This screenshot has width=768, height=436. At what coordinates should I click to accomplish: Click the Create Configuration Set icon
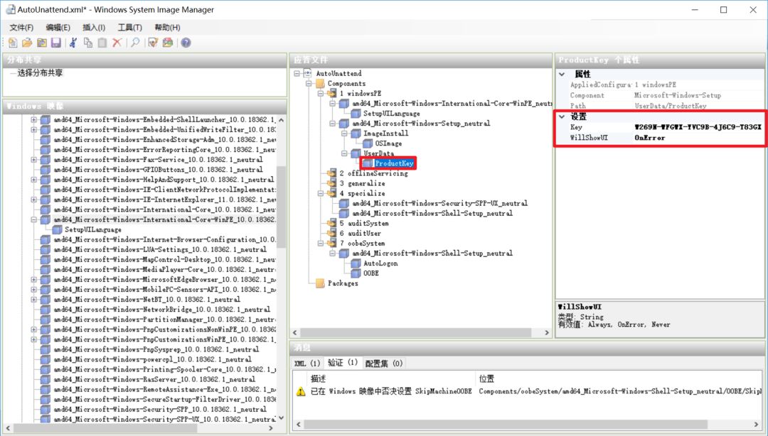pyautogui.click(x=168, y=43)
